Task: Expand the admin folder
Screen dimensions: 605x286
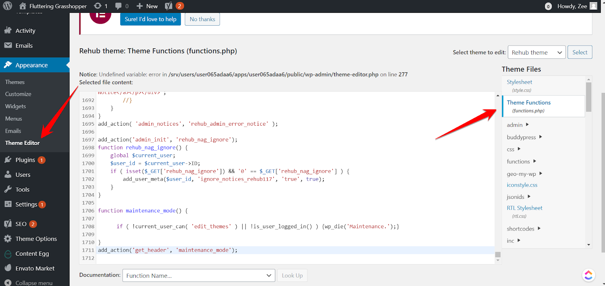Action: 527,125
